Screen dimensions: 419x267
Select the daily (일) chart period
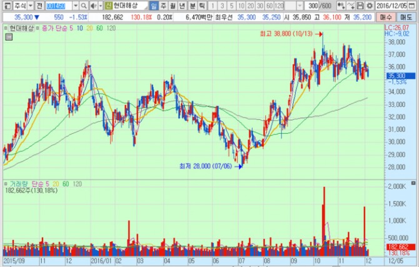click(x=154, y=6)
